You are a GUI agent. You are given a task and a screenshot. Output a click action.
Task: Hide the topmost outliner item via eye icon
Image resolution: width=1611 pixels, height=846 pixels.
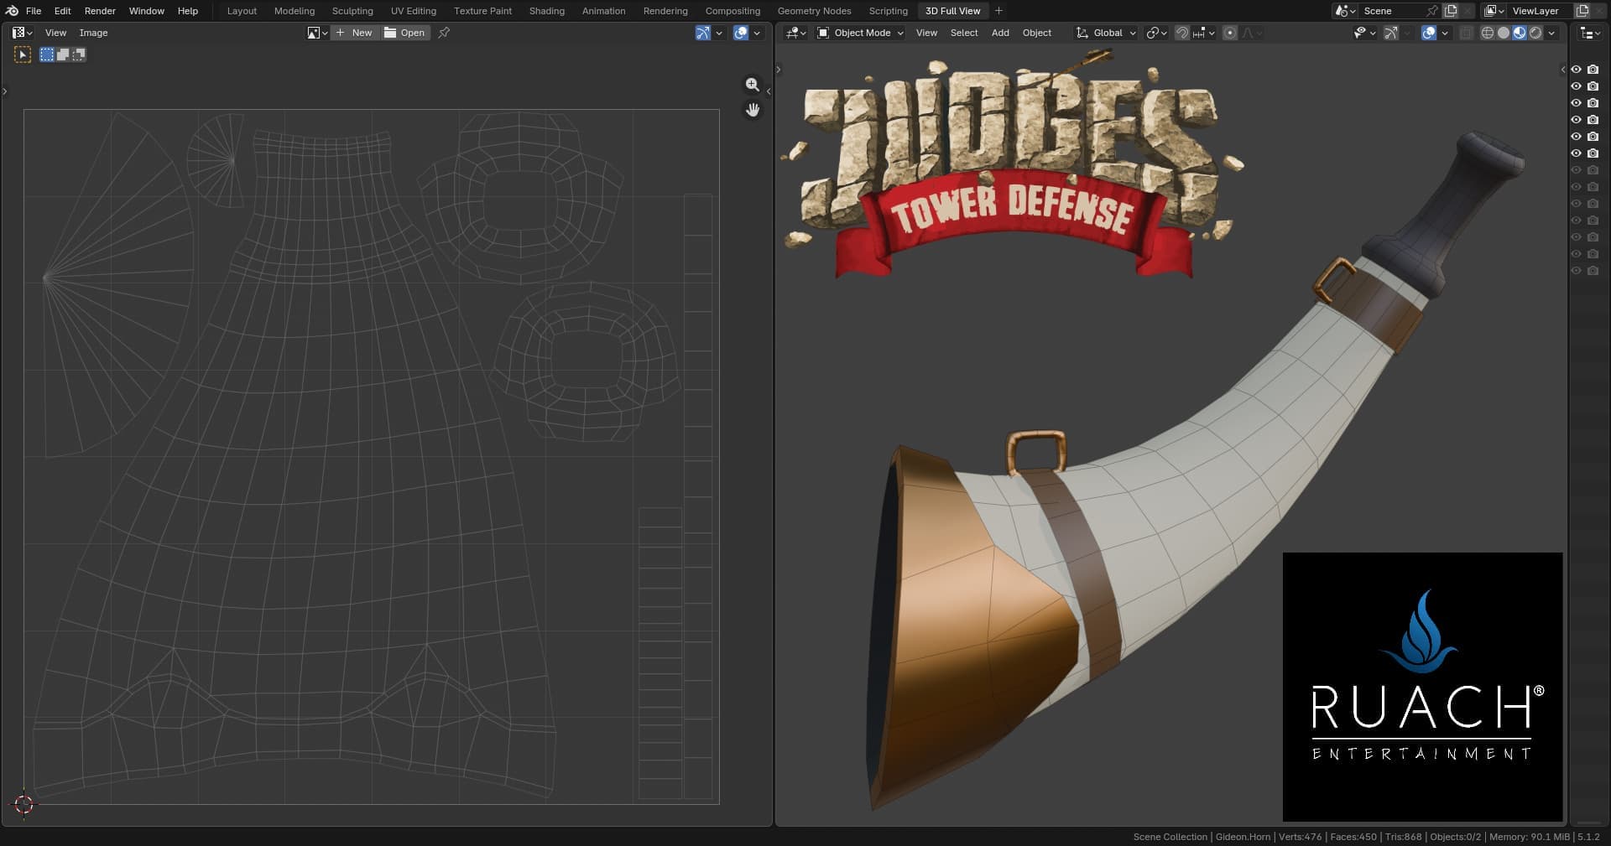click(x=1576, y=70)
